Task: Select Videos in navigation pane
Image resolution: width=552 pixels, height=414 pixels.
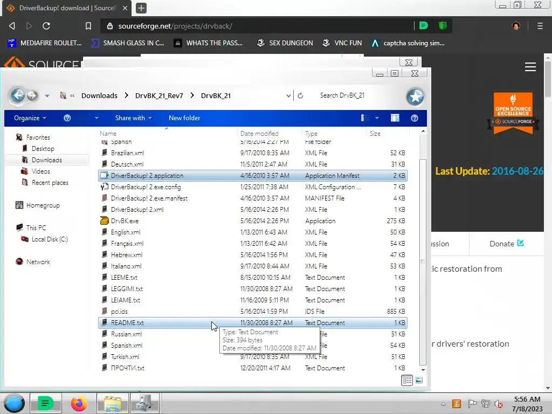Action: point(41,171)
